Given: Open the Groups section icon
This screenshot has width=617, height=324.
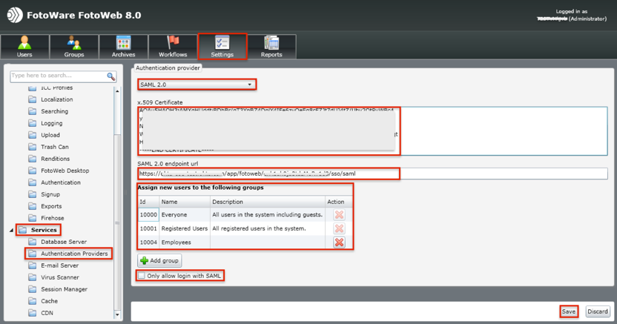Looking at the screenshot, I should click(x=74, y=43).
